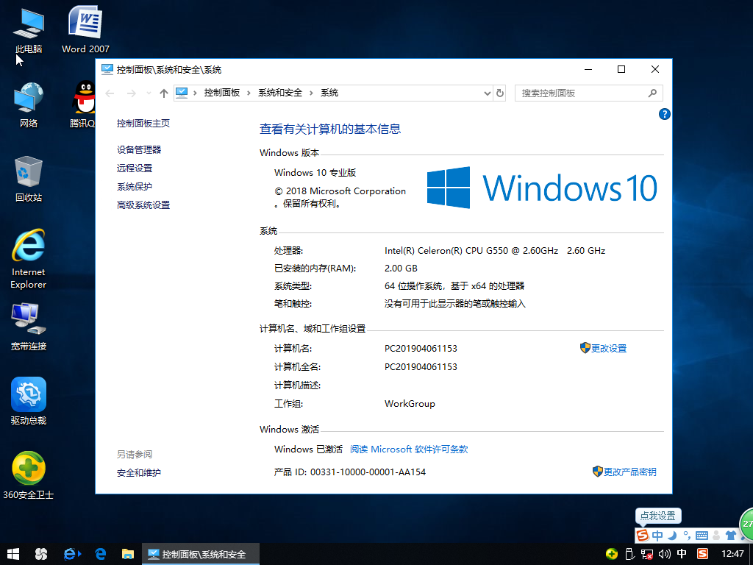This screenshot has height=565, width=753.
Task: Click the forward navigation arrow
Action: pos(131,93)
